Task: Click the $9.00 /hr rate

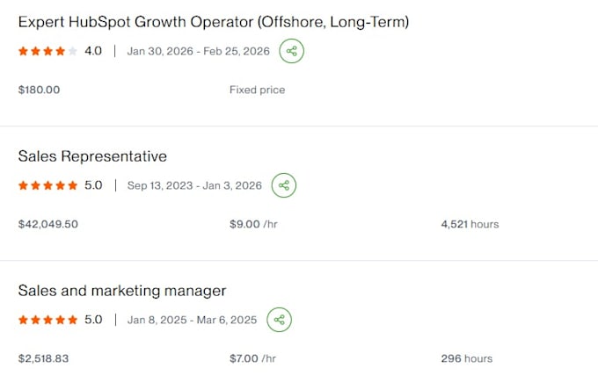Action: point(253,224)
